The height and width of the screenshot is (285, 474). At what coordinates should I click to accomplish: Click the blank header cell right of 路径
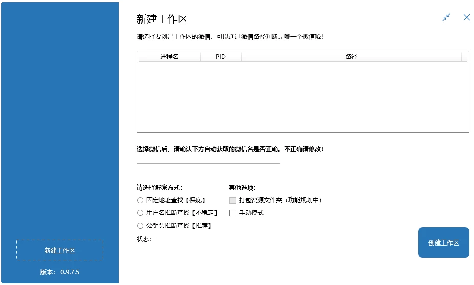point(464,57)
